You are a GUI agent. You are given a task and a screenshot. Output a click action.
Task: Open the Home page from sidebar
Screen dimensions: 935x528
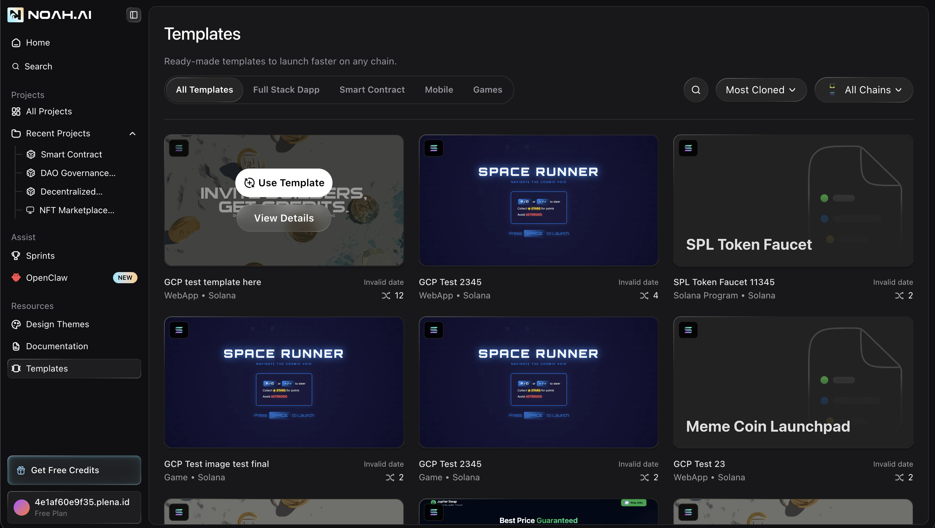pos(37,42)
